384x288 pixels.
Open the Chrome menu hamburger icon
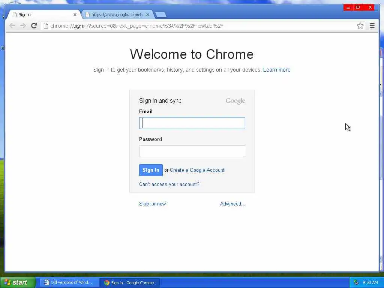click(372, 26)
